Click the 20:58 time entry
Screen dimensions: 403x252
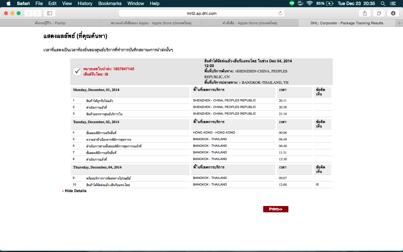283,107
